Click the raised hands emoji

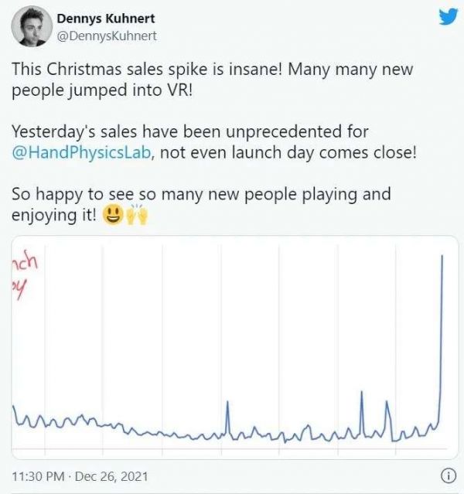point(135,216)
